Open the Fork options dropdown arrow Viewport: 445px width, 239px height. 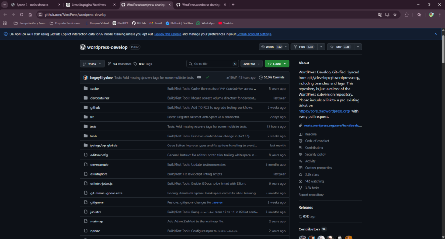[321, 47]
